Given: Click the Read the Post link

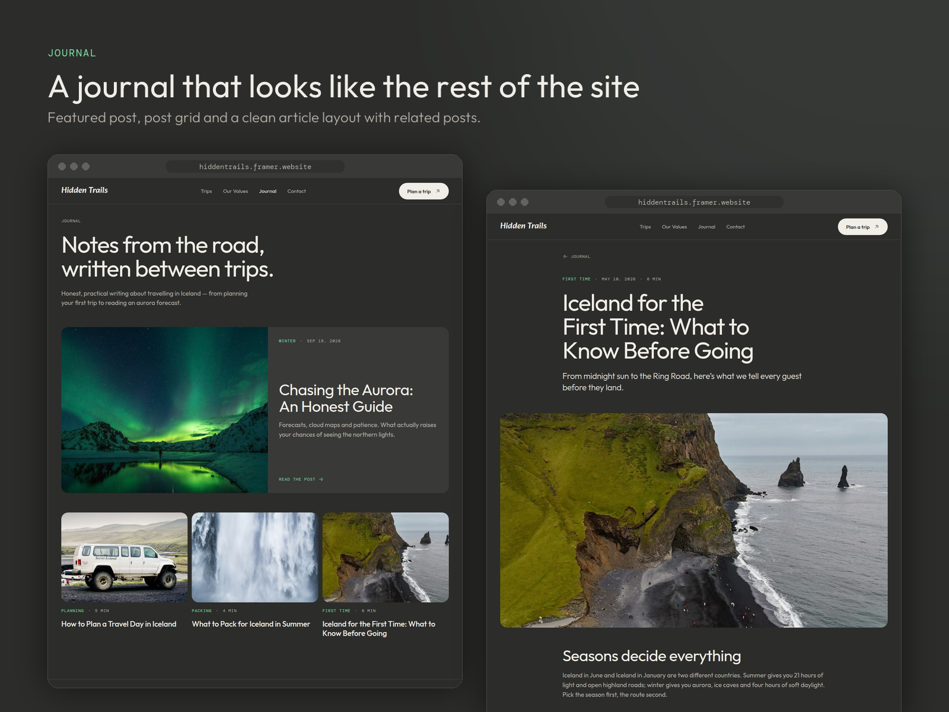Looking at the screenshot, I should [301, 479].
